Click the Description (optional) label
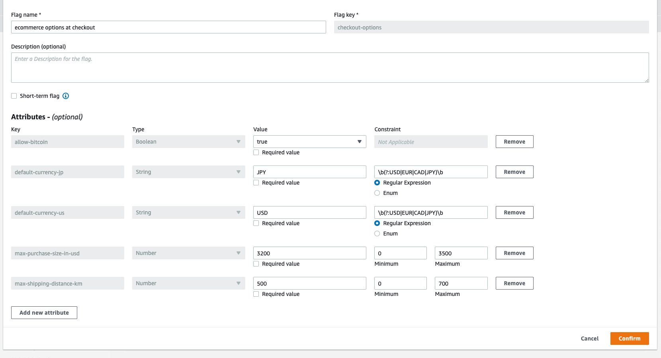 (39, 47)
